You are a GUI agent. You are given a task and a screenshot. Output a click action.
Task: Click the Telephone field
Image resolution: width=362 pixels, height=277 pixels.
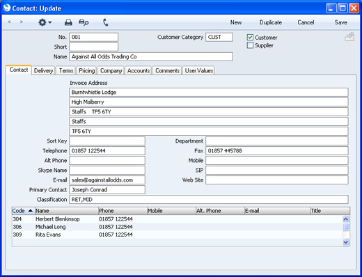pyautogui.click(x=107, y=150)
